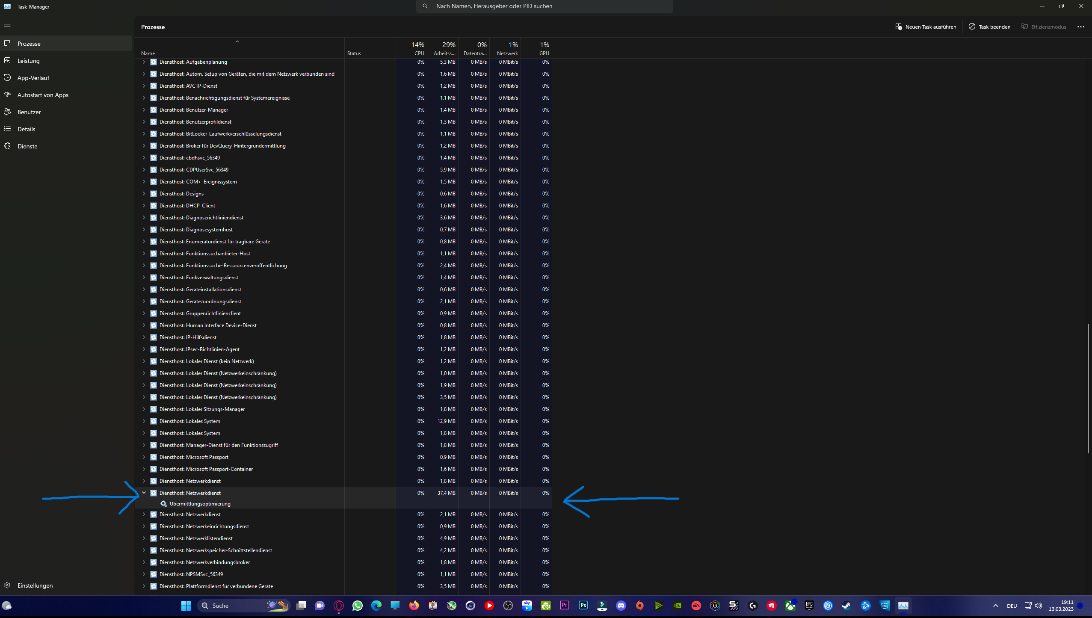Click the Autostart von Apps icon
Viewport: 1092px width, 618px height.
(x=7, y=95)
